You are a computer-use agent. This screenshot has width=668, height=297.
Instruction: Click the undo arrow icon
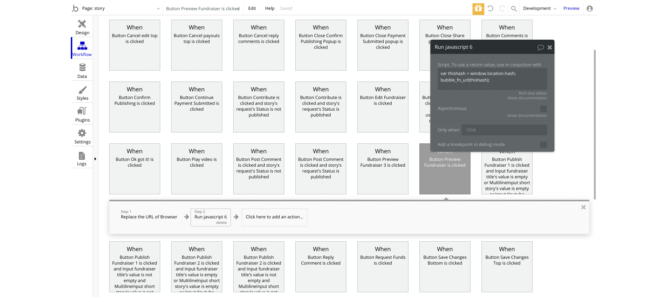coord(490,8)
